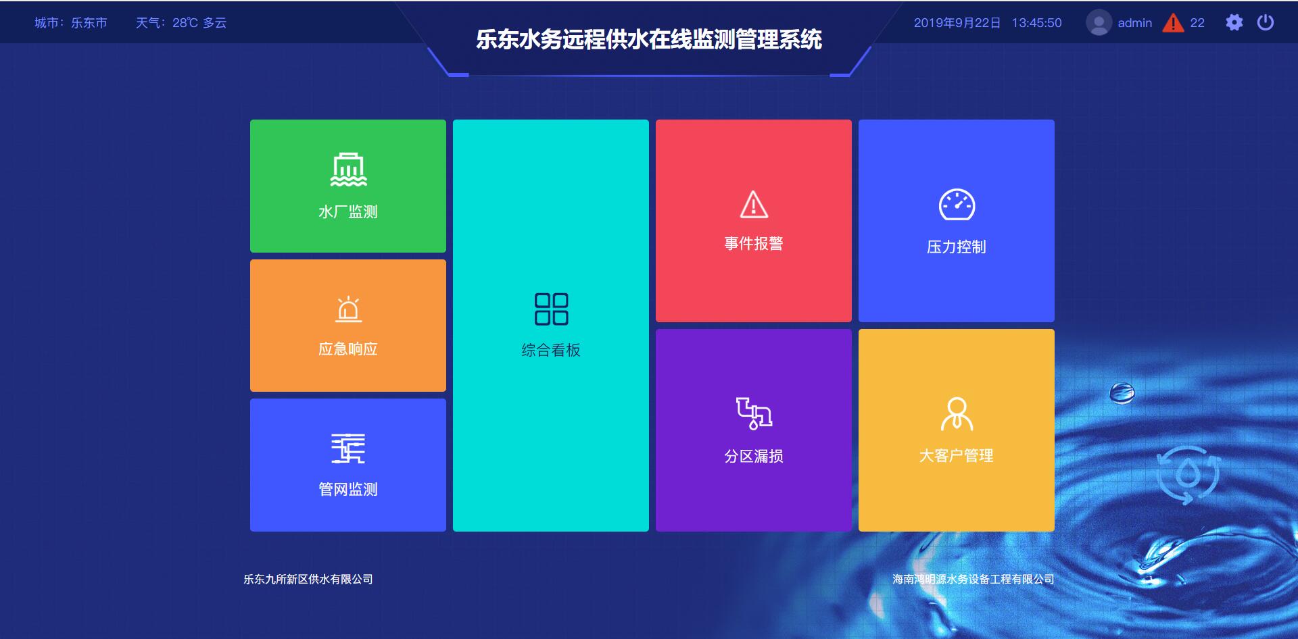Screen dimensions: 1298x639
Task: Click the red alarm warning triangle
Action: point(1172,22)
